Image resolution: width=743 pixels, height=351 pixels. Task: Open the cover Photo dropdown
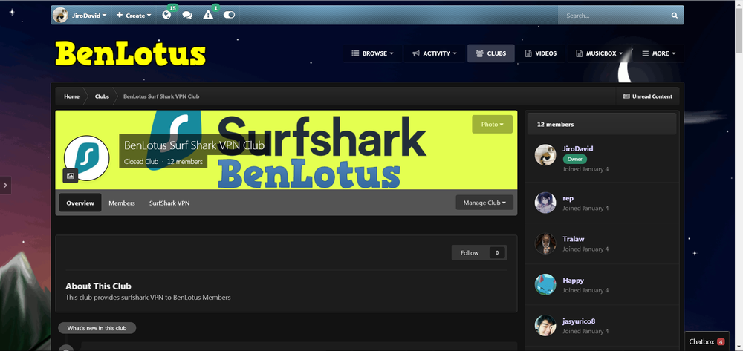492,124
